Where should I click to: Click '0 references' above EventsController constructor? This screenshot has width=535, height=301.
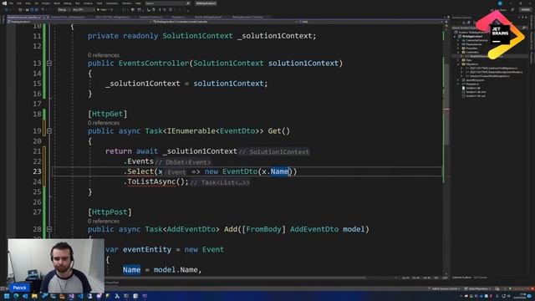(104, 55)
